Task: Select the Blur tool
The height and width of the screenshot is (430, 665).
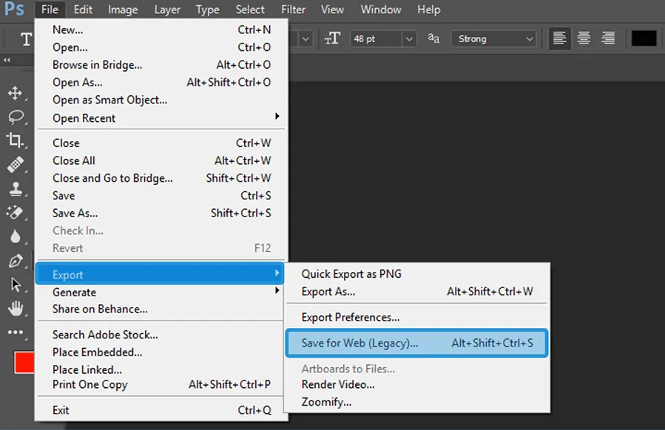Action: 16,236
